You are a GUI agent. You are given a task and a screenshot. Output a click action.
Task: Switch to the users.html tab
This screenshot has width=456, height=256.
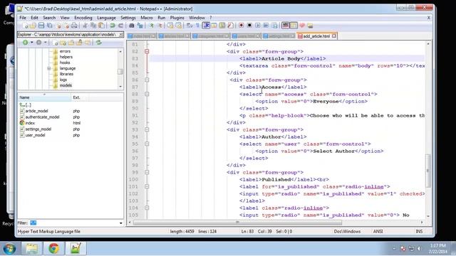(247, 36)
